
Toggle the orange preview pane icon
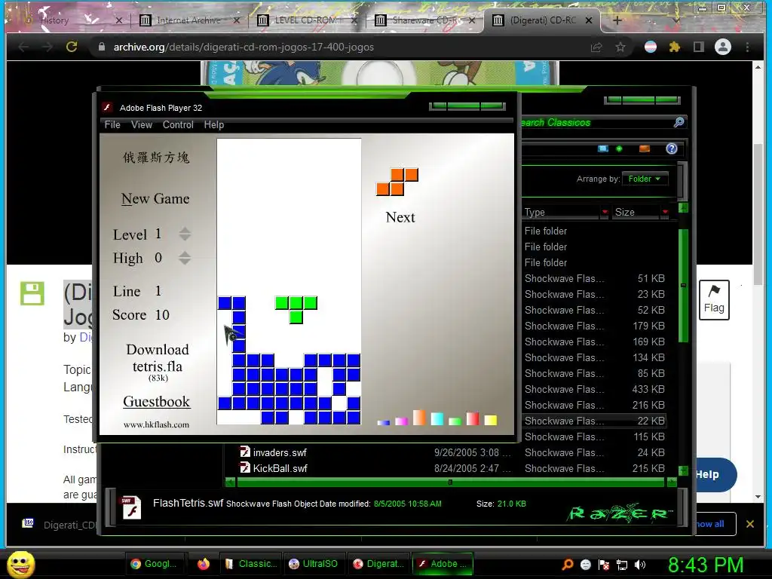(x=645, y=149)
